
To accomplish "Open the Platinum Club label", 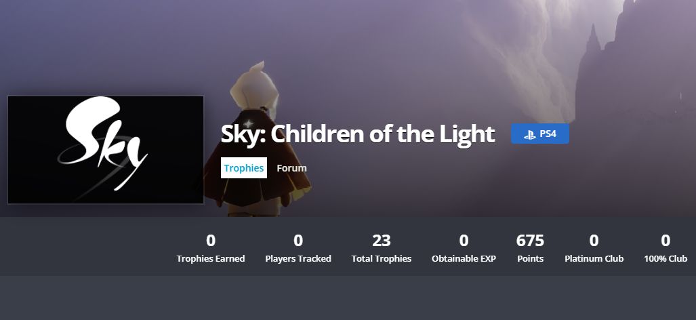I will tap(594, 258).
